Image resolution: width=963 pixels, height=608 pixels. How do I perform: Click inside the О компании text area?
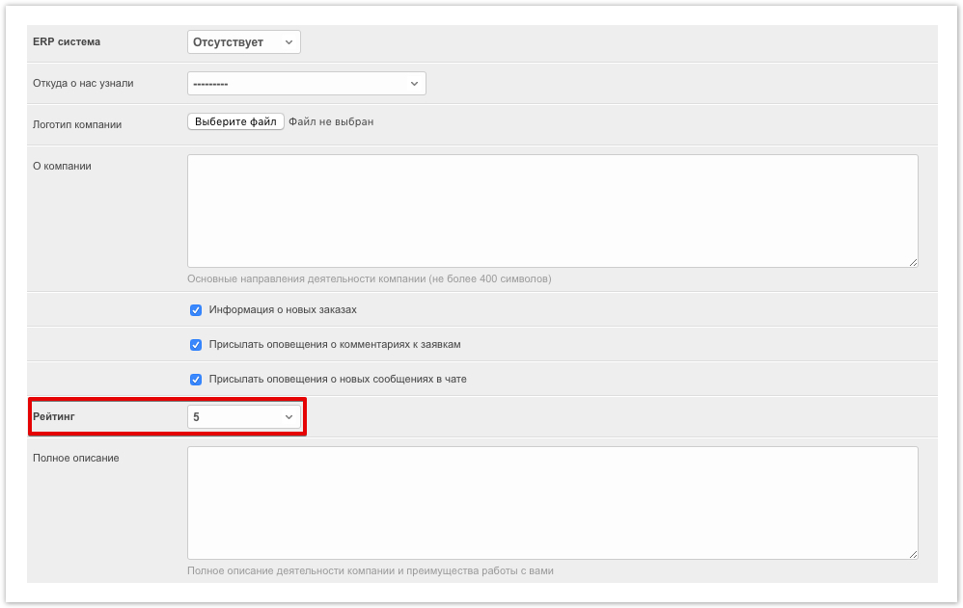(553, 211)
